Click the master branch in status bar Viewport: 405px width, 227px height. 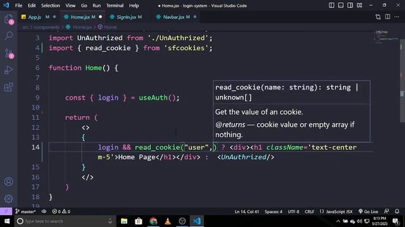[x=25, y=212]
